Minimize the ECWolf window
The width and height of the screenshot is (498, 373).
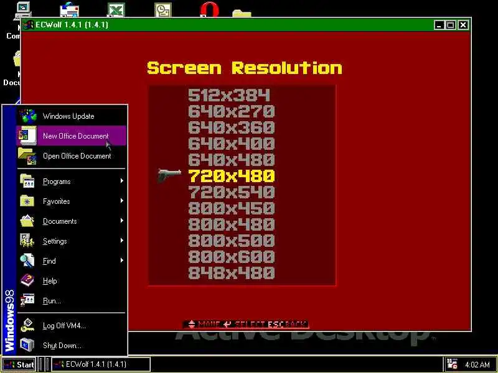pyautogui.click(x=439, y=25)
